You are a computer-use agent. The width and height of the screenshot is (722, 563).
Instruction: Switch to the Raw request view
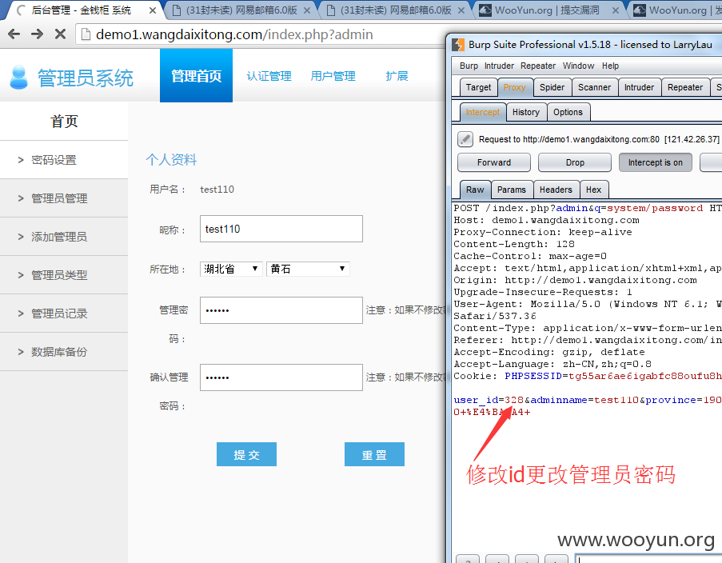(x=475, y=190)
